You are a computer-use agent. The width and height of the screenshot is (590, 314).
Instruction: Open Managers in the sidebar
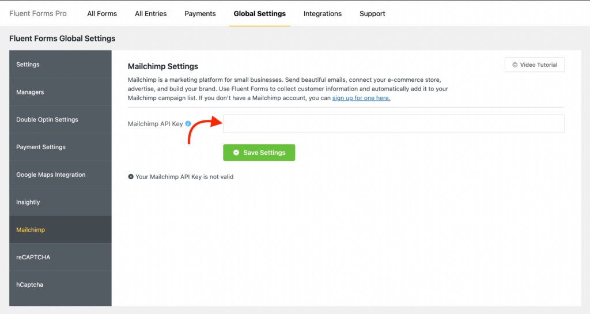[60, 92]
